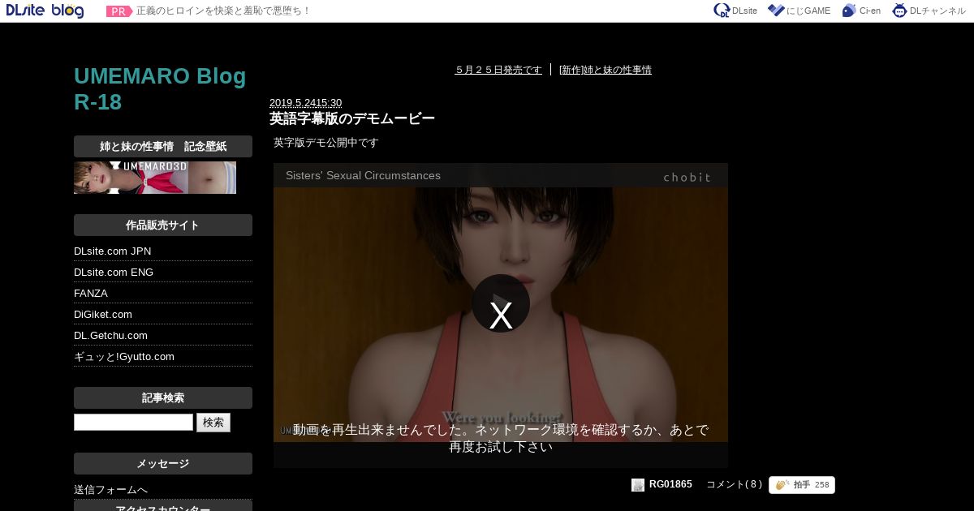
Task: Click the UMEMARO3D wallpaper banner thumbnail
Action: tap(155, 178)
